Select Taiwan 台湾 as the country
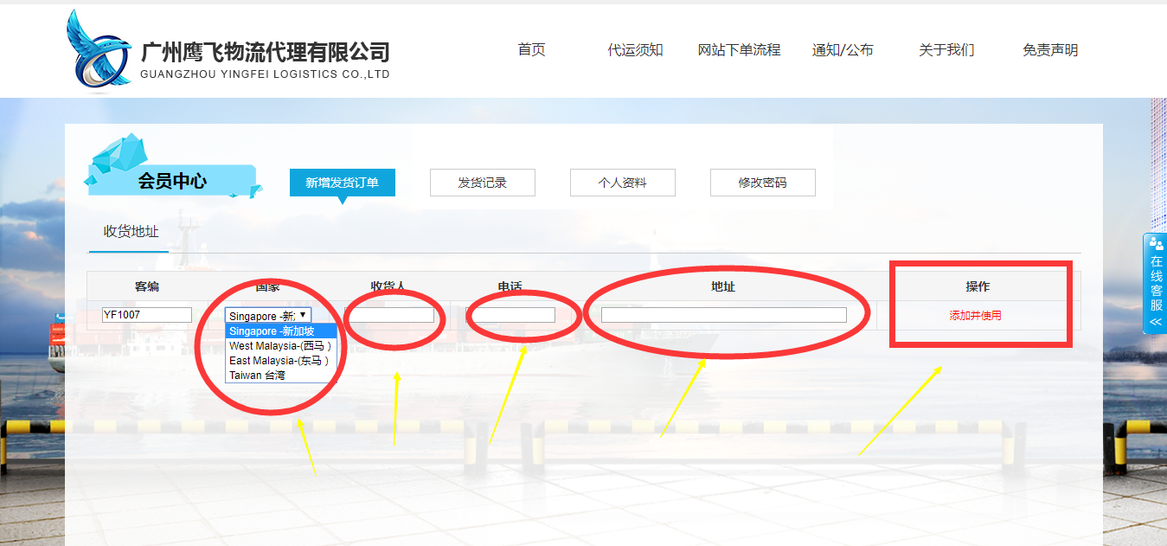 coord(257,376)
